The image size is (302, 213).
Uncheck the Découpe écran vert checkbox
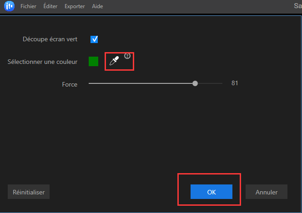(95, 39)
